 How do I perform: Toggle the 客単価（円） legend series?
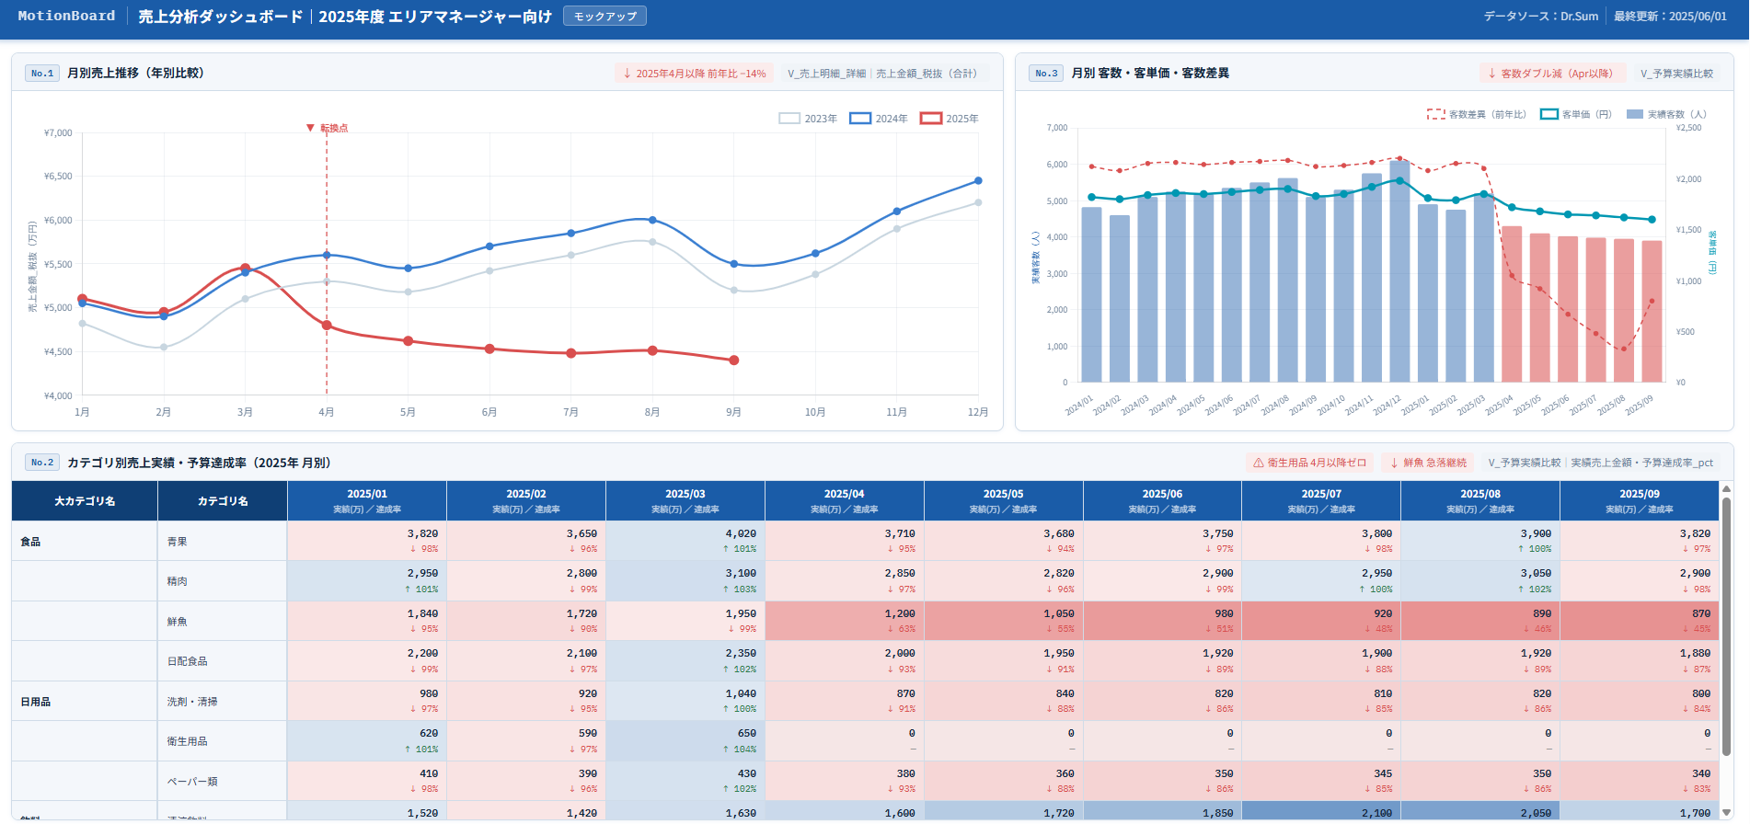click(x=1576, y=114)
